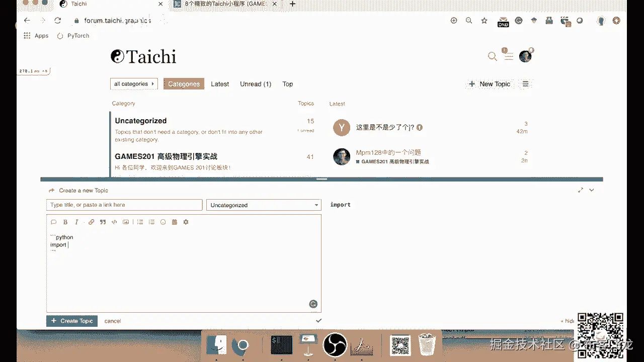Screen dimensions: 644x362
Task: Open the forum hamburger menu with notification badge
Action: point(508,55)
